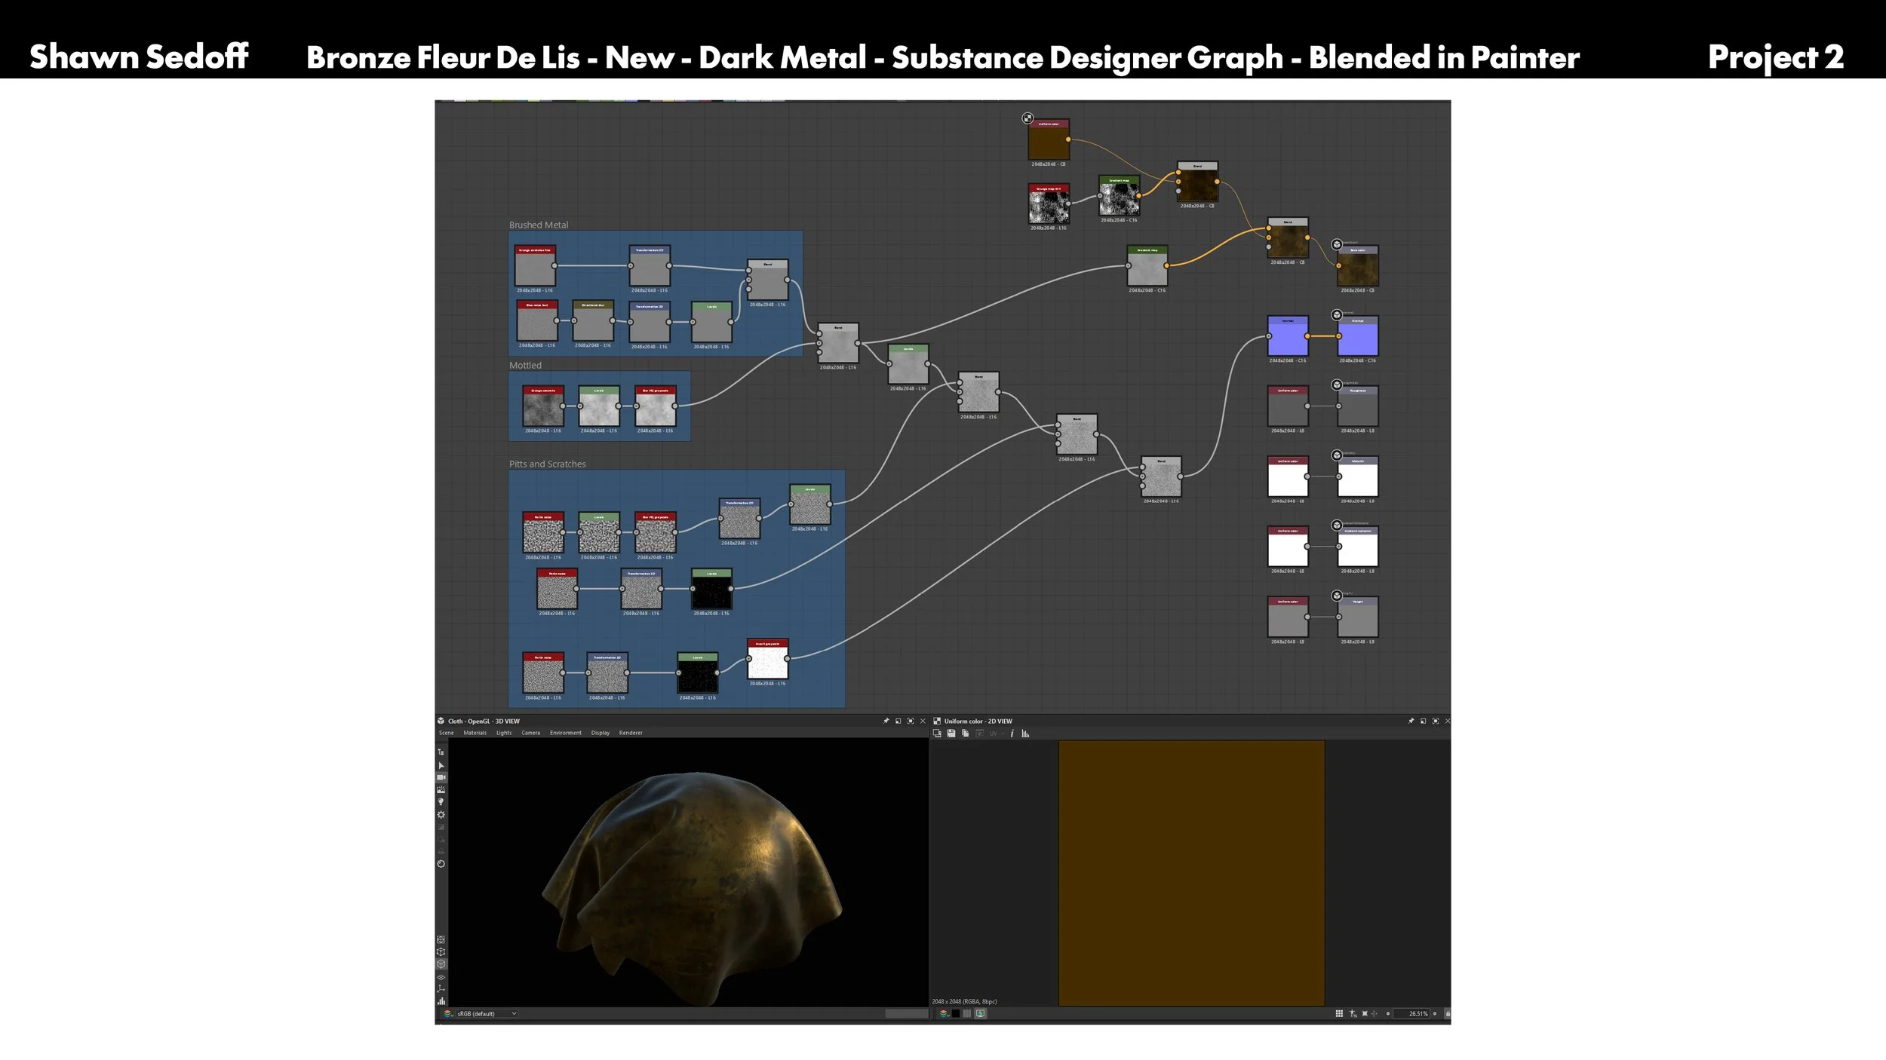Click the 2D view badge on Uniform color node
The width and height of the screenshot is (1886, 1060).
pyautogui.click(x=1027, y=118)
